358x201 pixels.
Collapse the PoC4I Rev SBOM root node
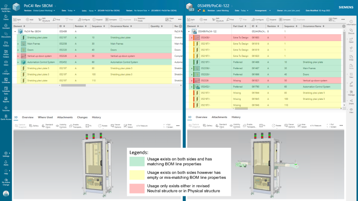(15, 31)
